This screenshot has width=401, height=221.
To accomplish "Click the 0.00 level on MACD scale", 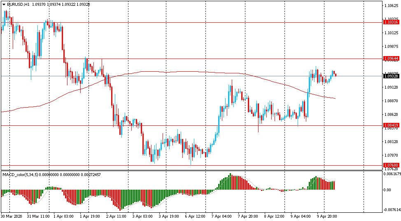I will (387, 190).
